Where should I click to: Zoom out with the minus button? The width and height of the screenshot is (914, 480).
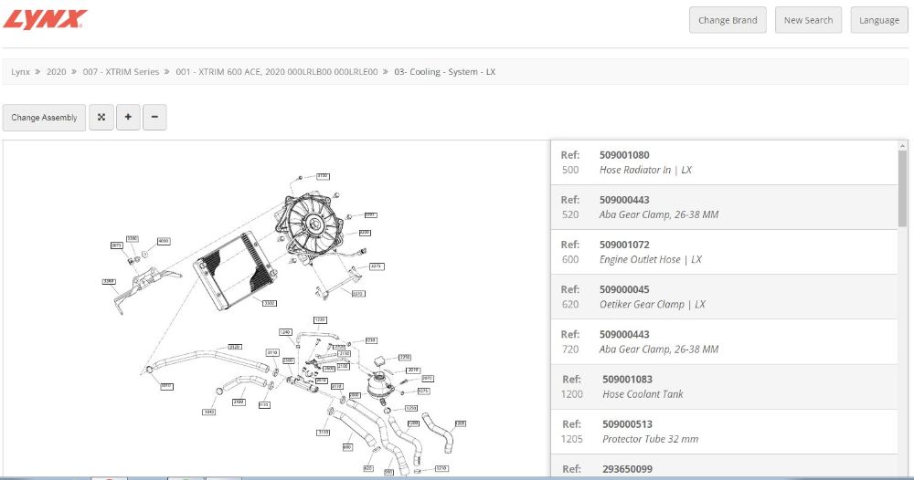click(154, 118)
